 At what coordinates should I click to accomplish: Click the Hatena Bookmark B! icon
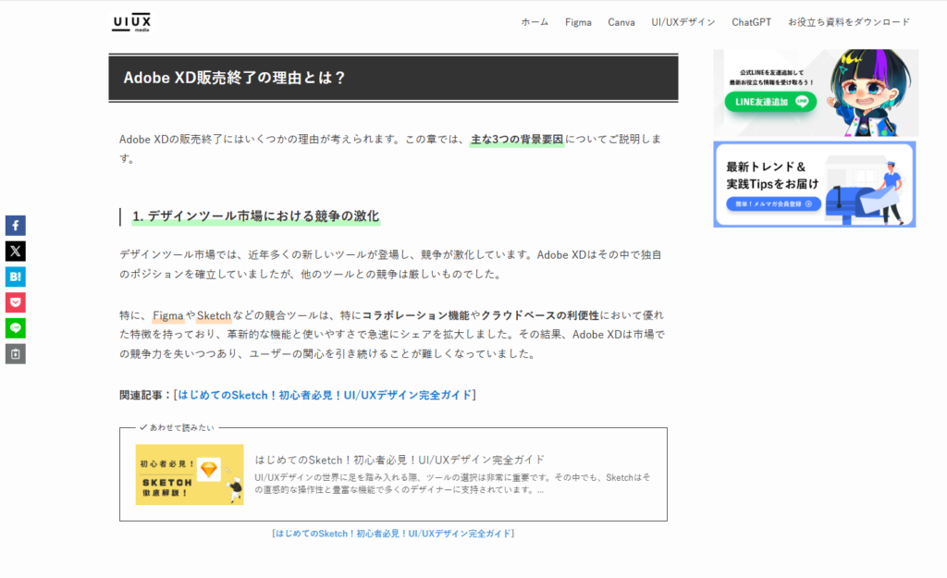click(x=15, y=277)
